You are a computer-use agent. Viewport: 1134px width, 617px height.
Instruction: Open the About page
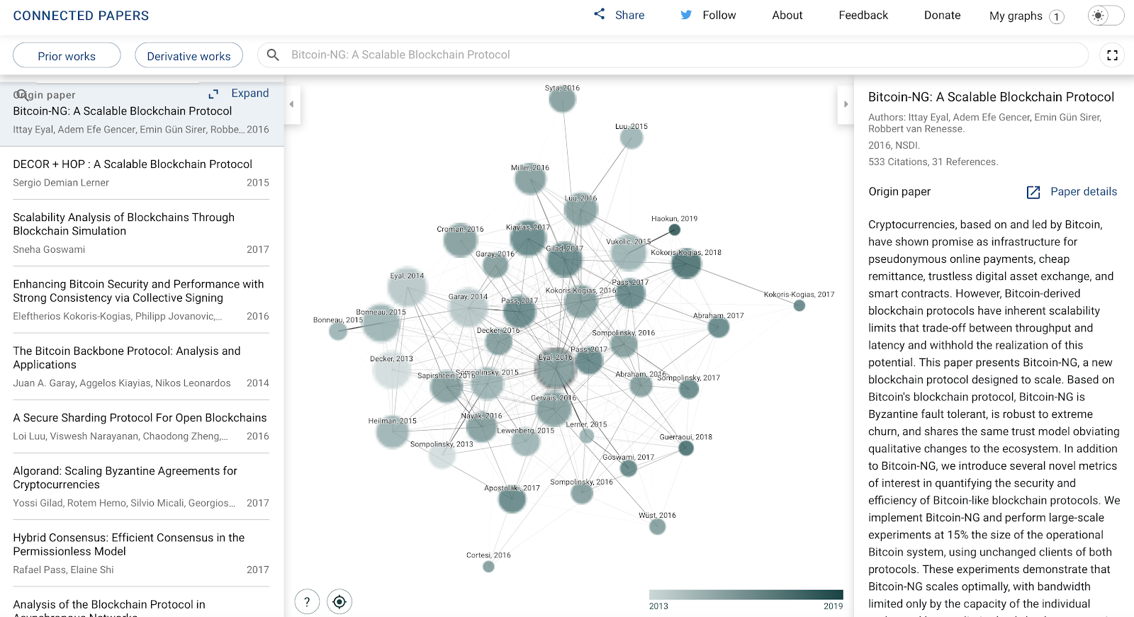point(787,15)
